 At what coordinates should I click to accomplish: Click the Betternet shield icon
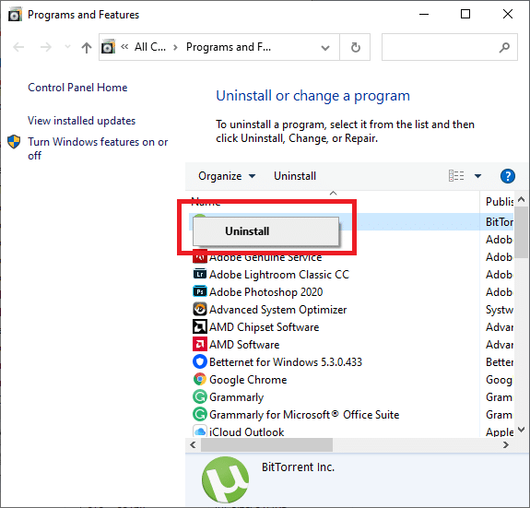click(x=200, y=361)
